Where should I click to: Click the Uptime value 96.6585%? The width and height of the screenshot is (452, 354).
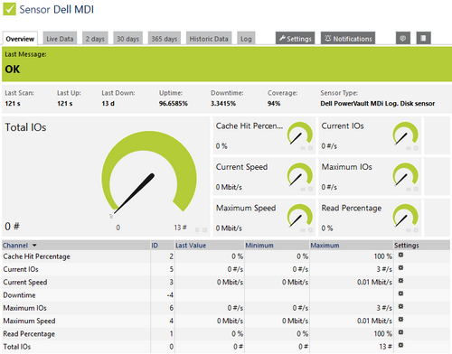click(x=174, y=104)
